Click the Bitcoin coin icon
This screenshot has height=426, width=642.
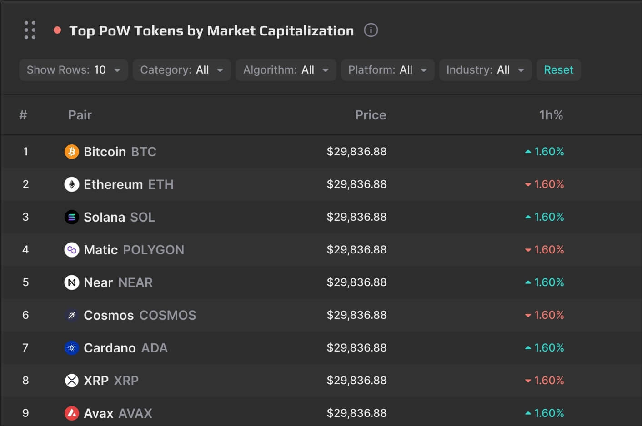click(71, 152)
